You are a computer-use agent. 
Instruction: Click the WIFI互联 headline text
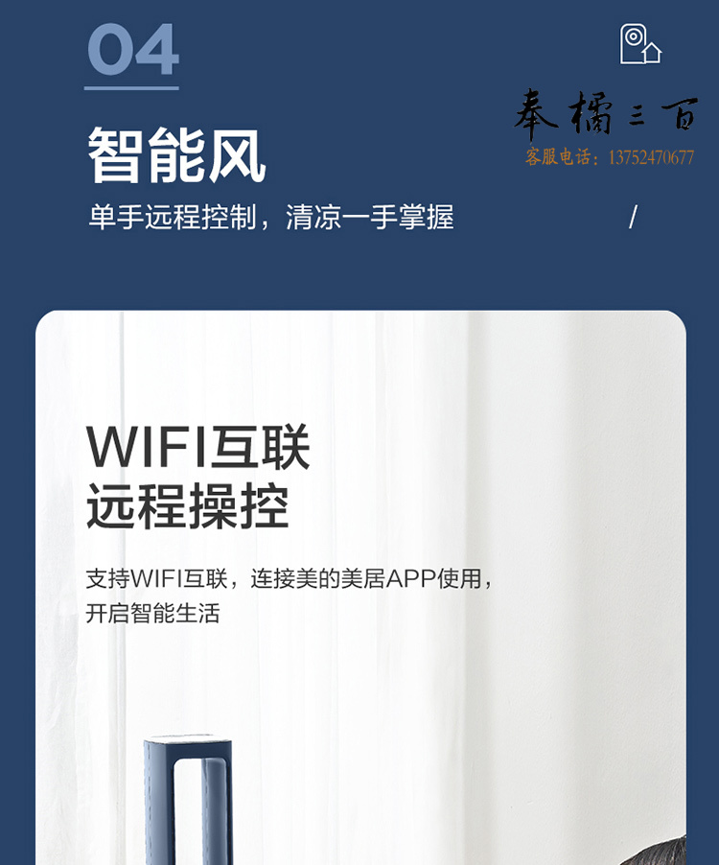pyautogui.click(x=197, y=447)
